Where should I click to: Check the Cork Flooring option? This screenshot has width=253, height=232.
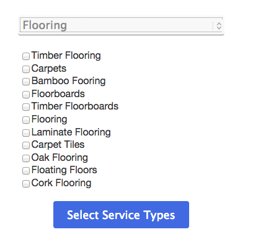pyautogui.click(x=26, y=184)
